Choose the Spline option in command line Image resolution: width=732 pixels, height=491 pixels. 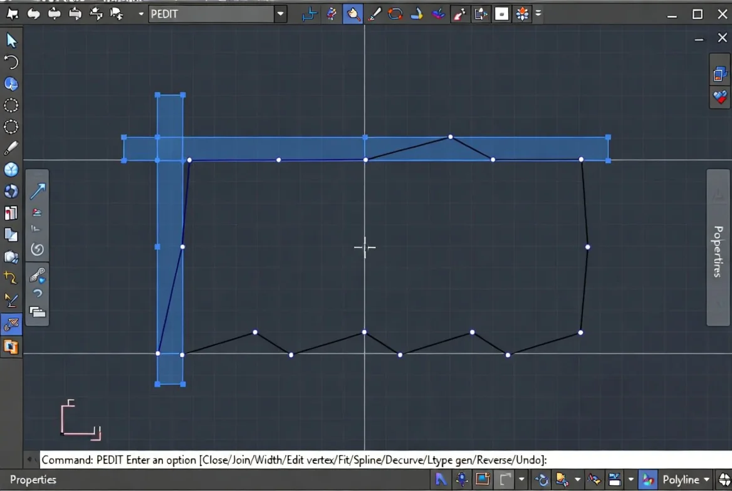click(x=365, y=460)
